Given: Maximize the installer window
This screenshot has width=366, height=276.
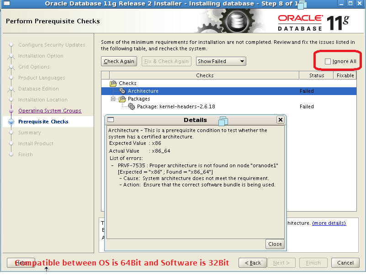Looking at the screenshot, I should pos(350,4).
